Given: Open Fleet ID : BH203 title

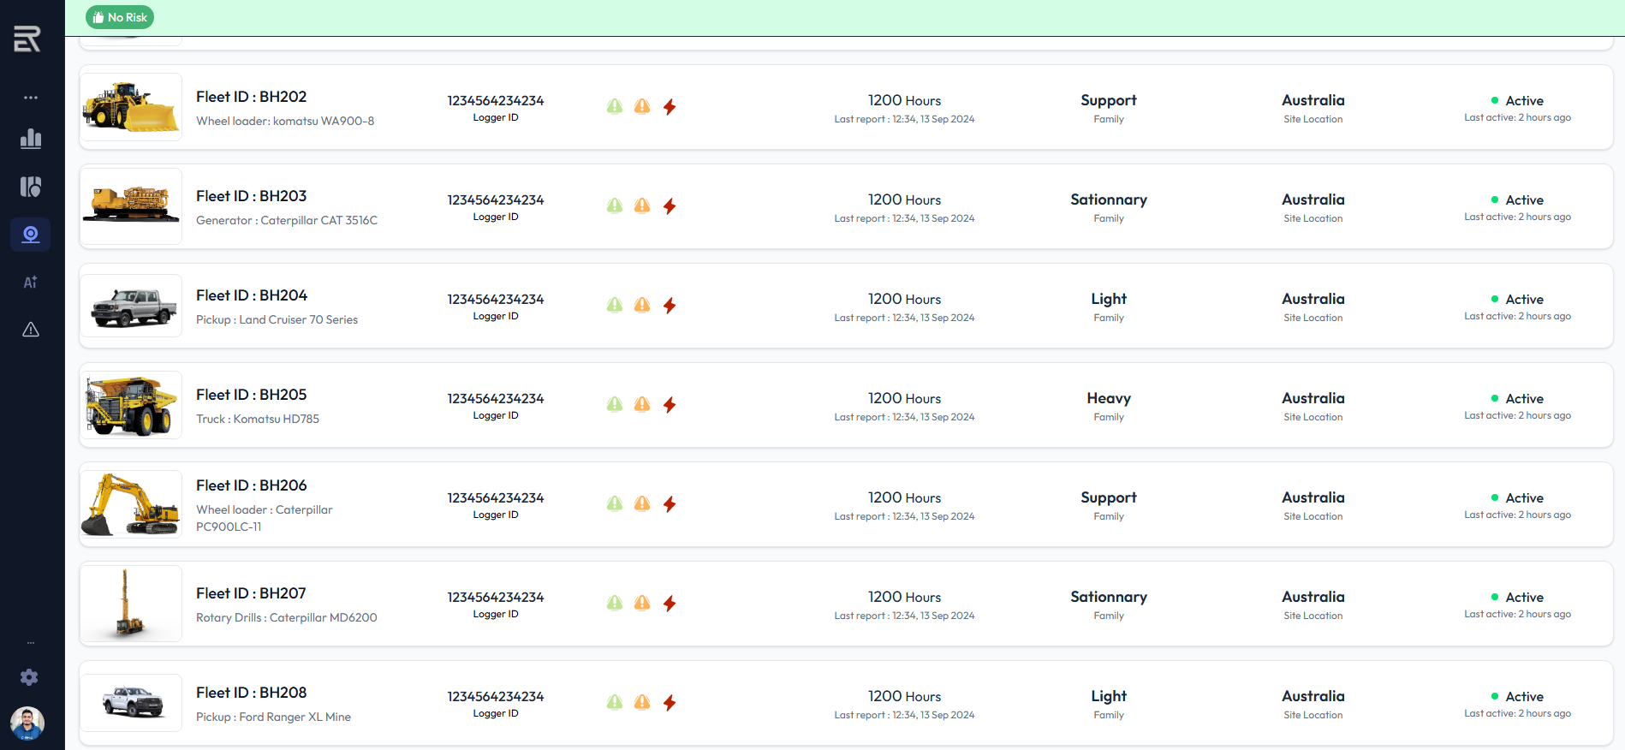Looking at the screenshot, I should tap(251, 196).
